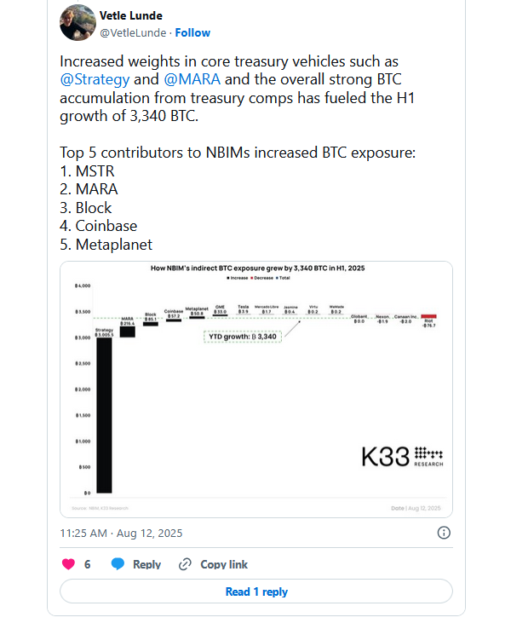Click the Vetle Lunde display name
This screenshot has width=511, height=629.
[130, 15]
